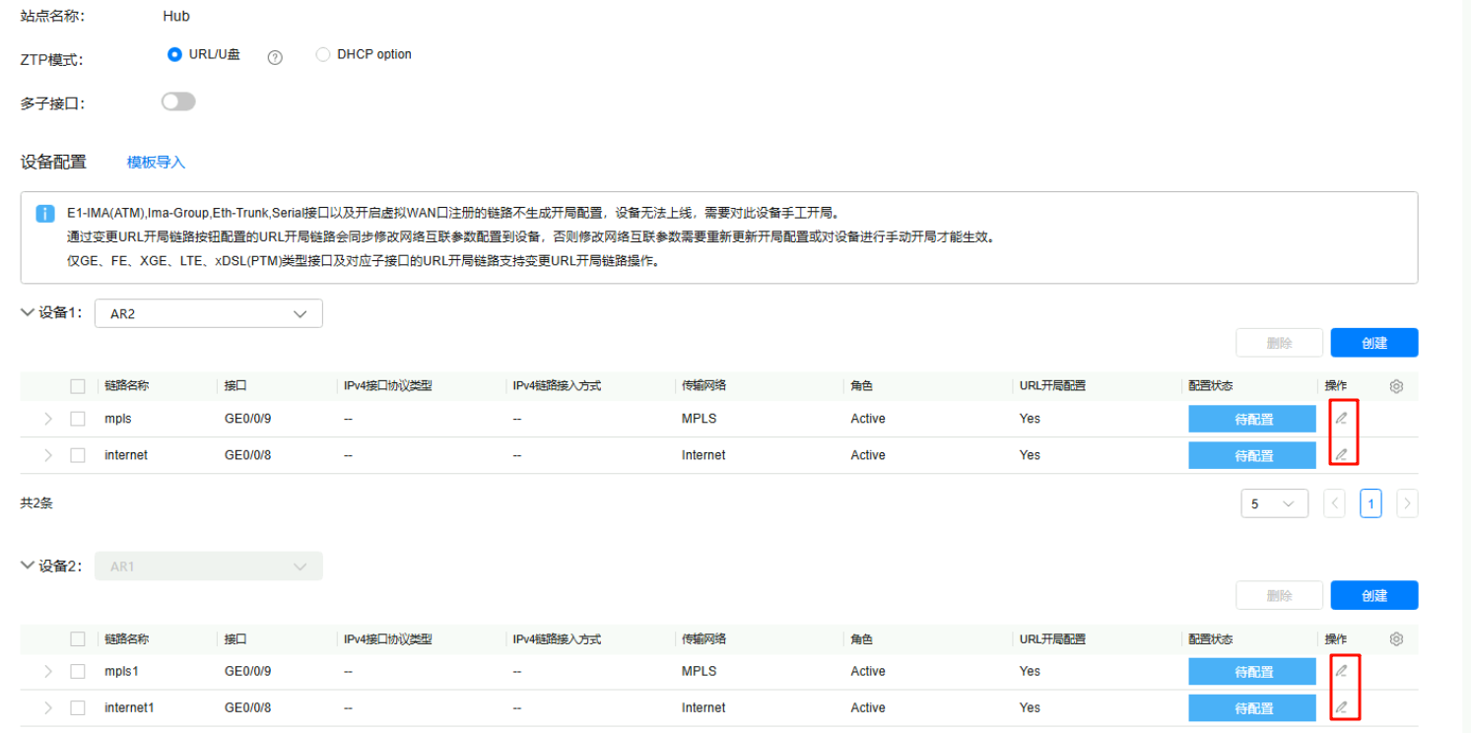
Task: Edit the mpls1 link via its pencil icon
Action: [1341, 671]
